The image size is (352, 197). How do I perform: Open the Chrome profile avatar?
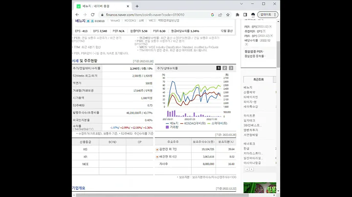point(253,15)
